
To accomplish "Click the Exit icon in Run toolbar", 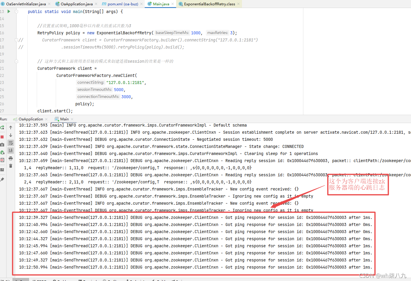I will [x=2, y=160].
